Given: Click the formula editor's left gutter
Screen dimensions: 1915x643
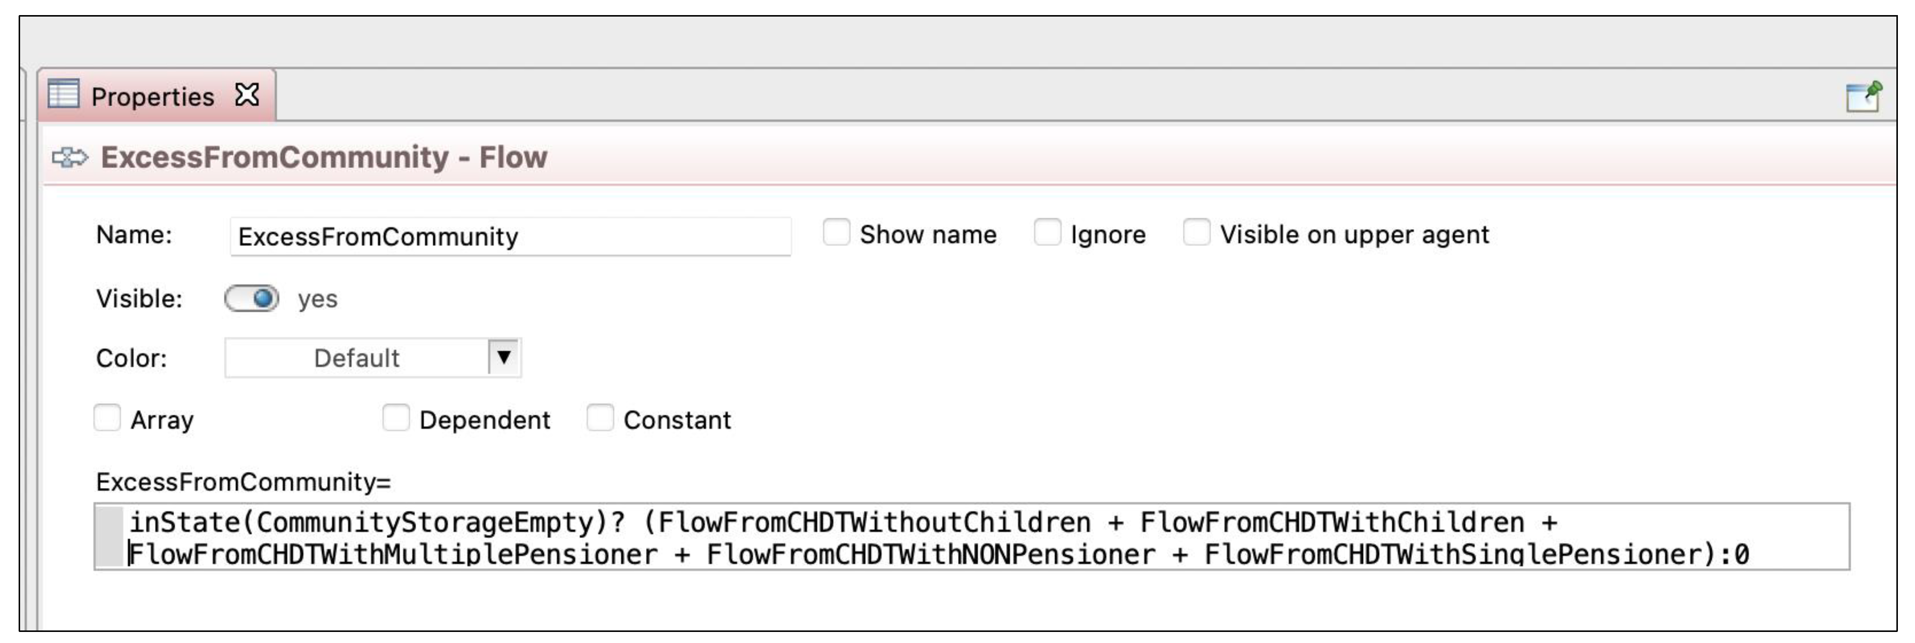Looking at the screenshot, I should coord(110,537).
